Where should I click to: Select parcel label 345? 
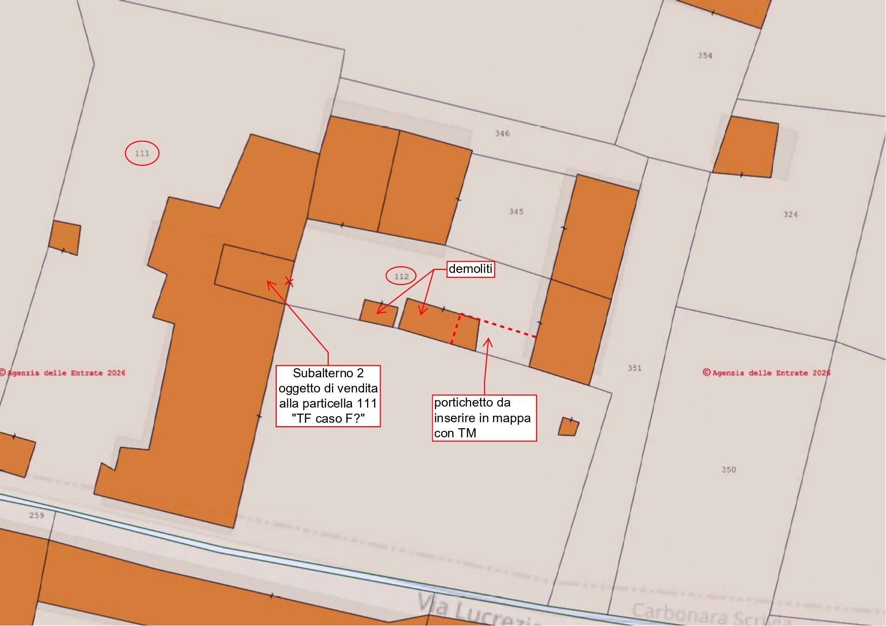pyautogui.click(x=516, y=212)
